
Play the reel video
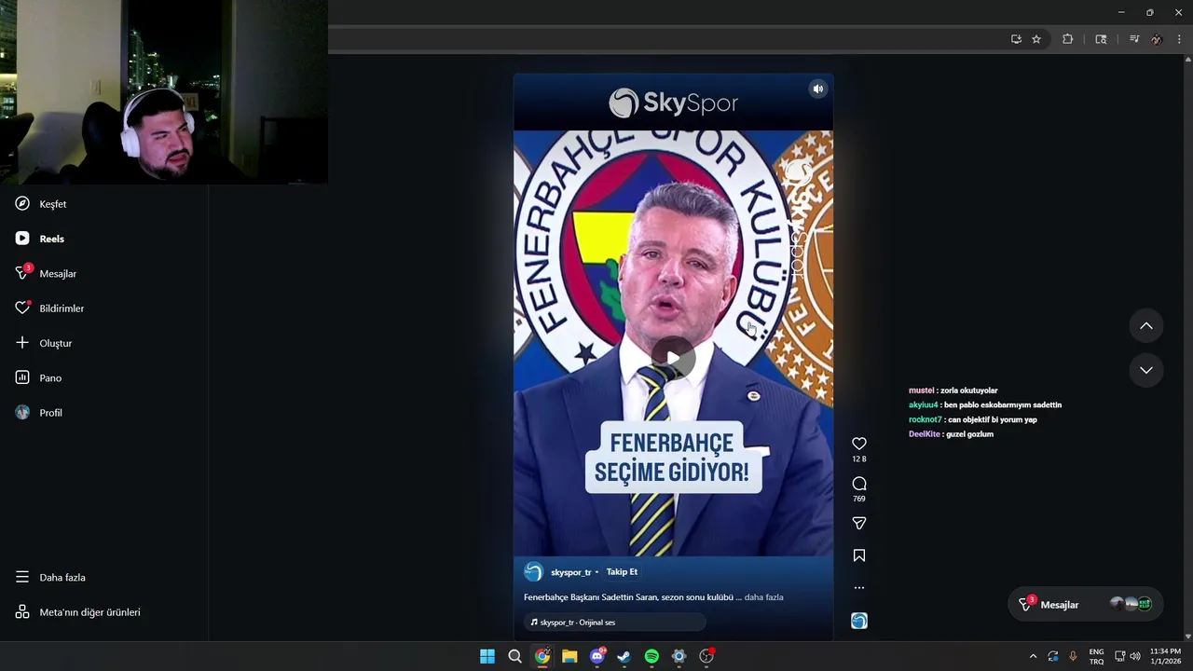coord(673,358)
